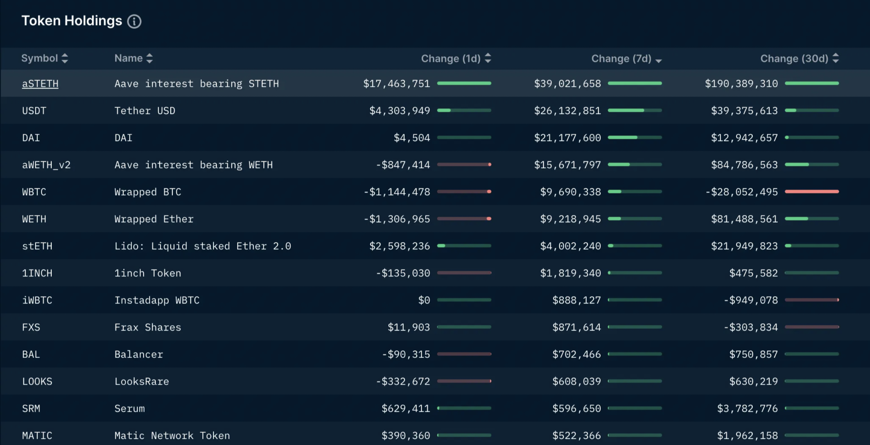Image resolution: width=870 pixels, height=445 pixels.
Task: Click the Token Holdings heading
Action: coord(72,21)
